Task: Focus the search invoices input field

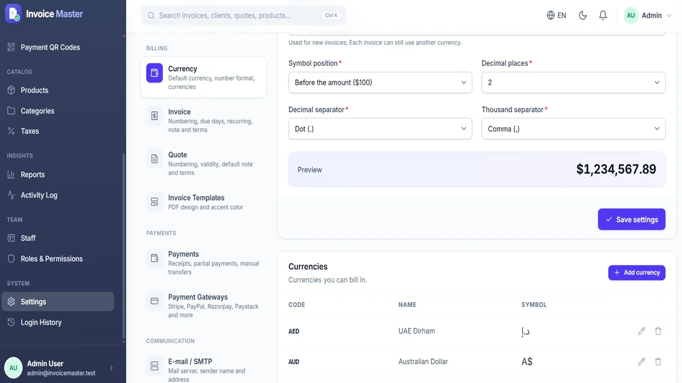Action: (x=243, y=15)
